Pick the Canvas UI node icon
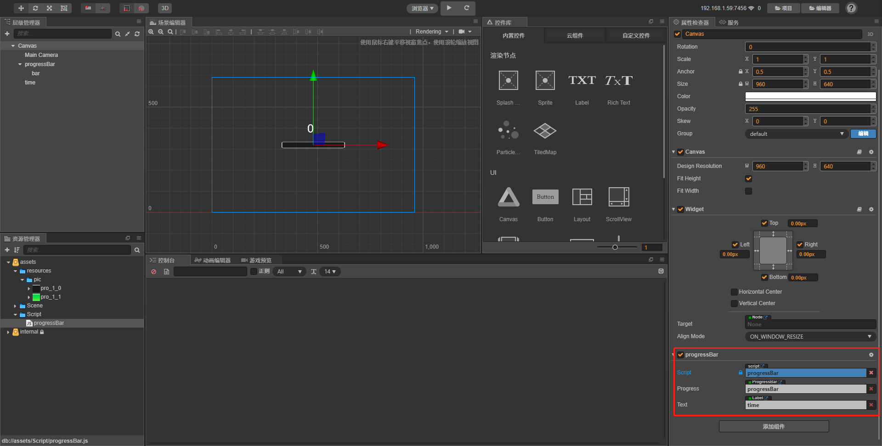The image size is (882, 446). pyautogui.click(x=509, y=197)
